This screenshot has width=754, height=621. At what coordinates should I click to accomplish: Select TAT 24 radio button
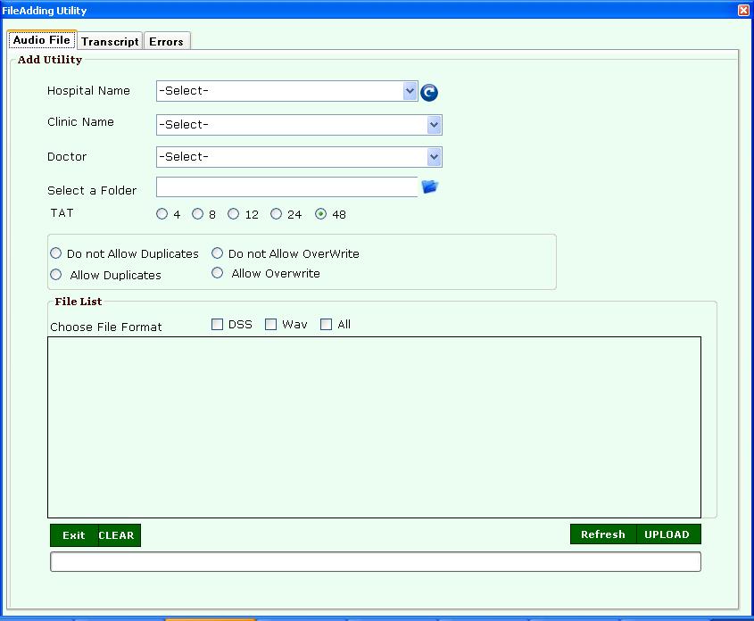(276, 214)
